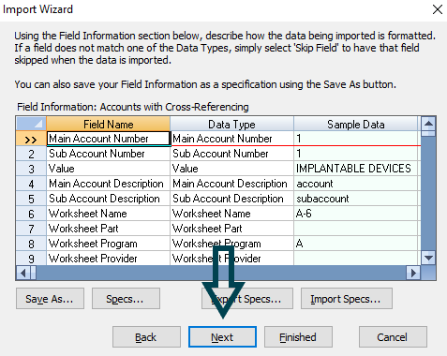This screenshot has width=447, height=356.
Task: Open Data Type cell Main Account Description
Action: (x=231, y=184)
